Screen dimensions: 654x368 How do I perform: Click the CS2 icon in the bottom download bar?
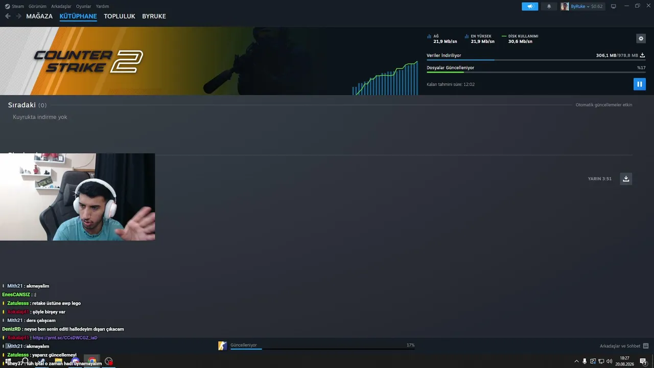click(222, 346)
